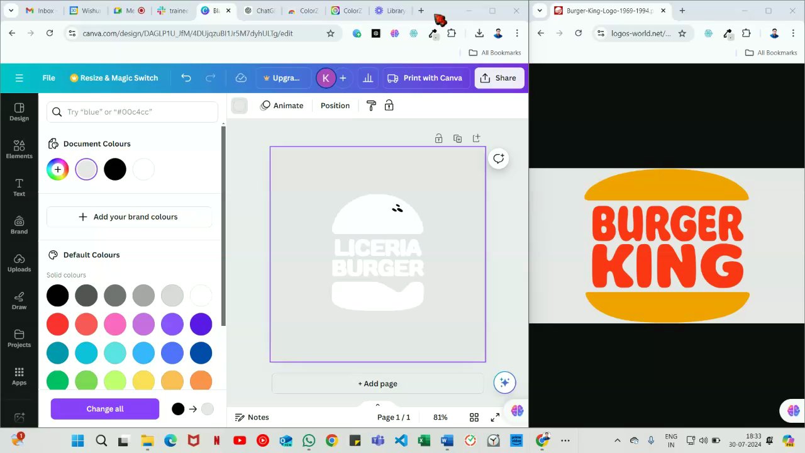
Task: Select the black document colour swatch
Action: click(x=115, y=169)
